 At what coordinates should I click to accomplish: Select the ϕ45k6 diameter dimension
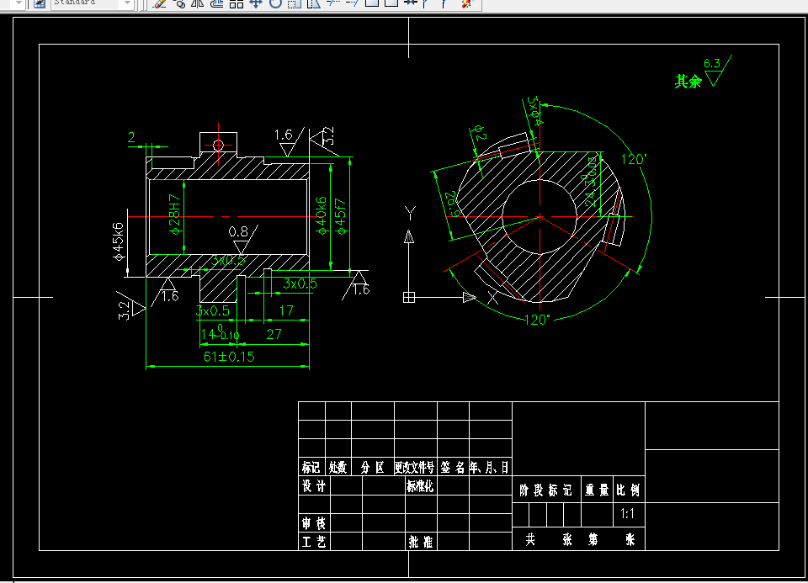[119, 241]
